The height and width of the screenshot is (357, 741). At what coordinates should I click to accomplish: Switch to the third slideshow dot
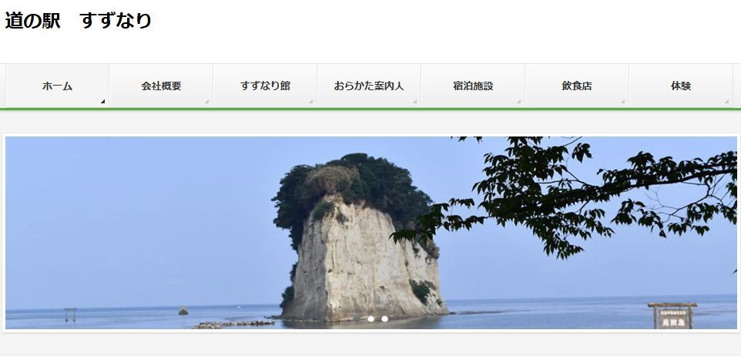[384, 319]
